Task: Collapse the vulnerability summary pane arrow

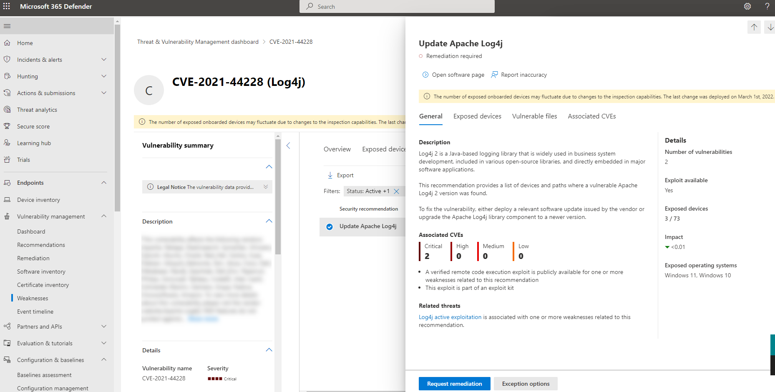Action: pyautogui.click(x=288, y=145)
